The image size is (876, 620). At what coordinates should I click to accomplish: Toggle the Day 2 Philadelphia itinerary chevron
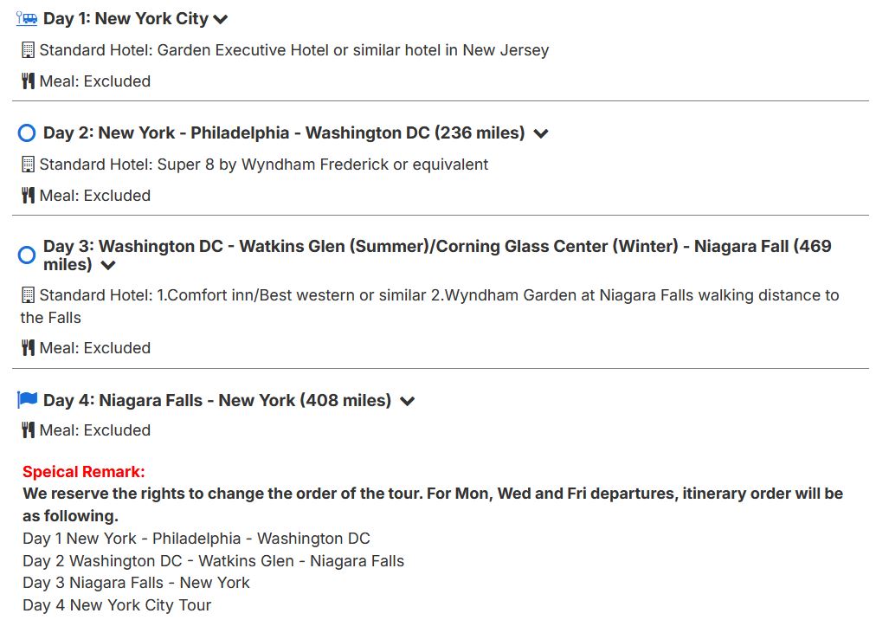pos(541,133)
